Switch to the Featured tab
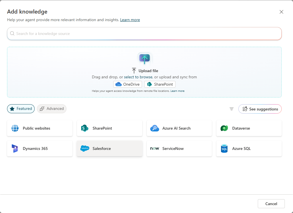293x213 pixels. 21,109
